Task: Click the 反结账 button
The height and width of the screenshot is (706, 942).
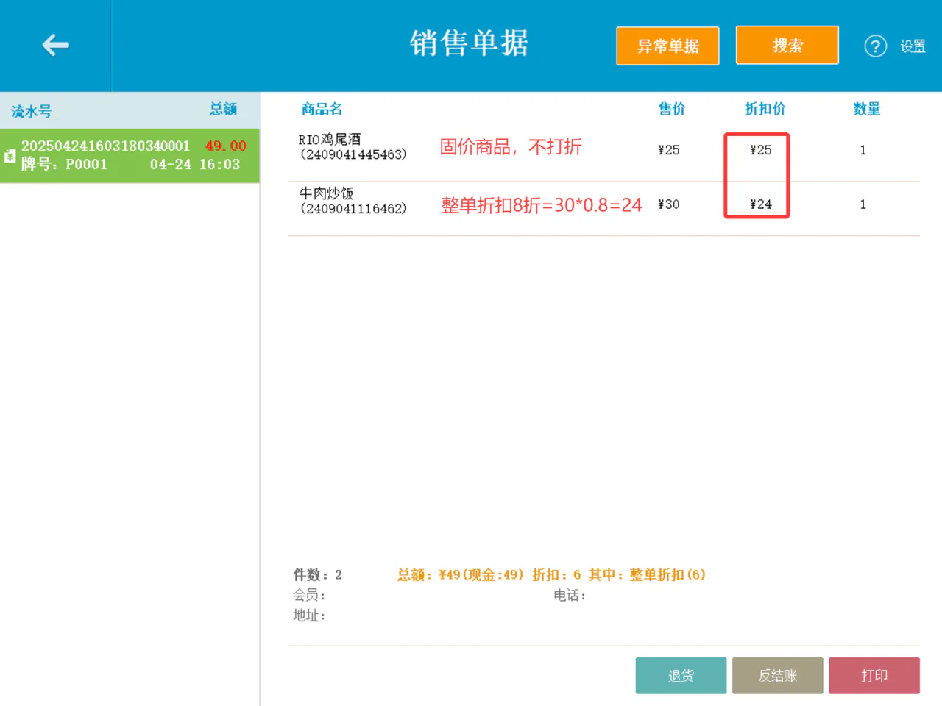Action: point(778,676)
